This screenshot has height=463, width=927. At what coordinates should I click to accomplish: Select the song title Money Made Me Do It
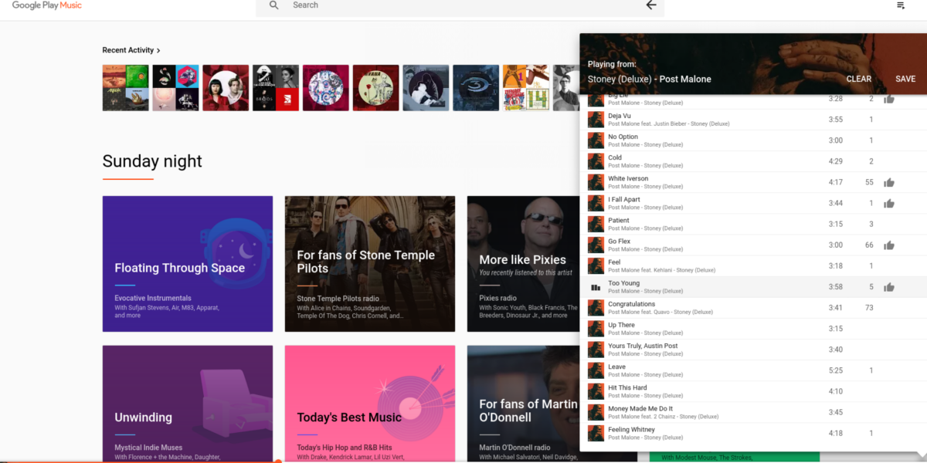(640, 408)
